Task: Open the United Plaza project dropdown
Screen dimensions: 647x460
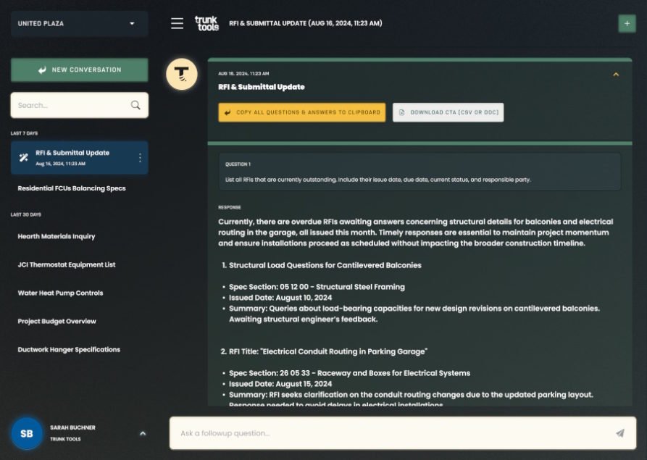Action: (x=79, y=23)
